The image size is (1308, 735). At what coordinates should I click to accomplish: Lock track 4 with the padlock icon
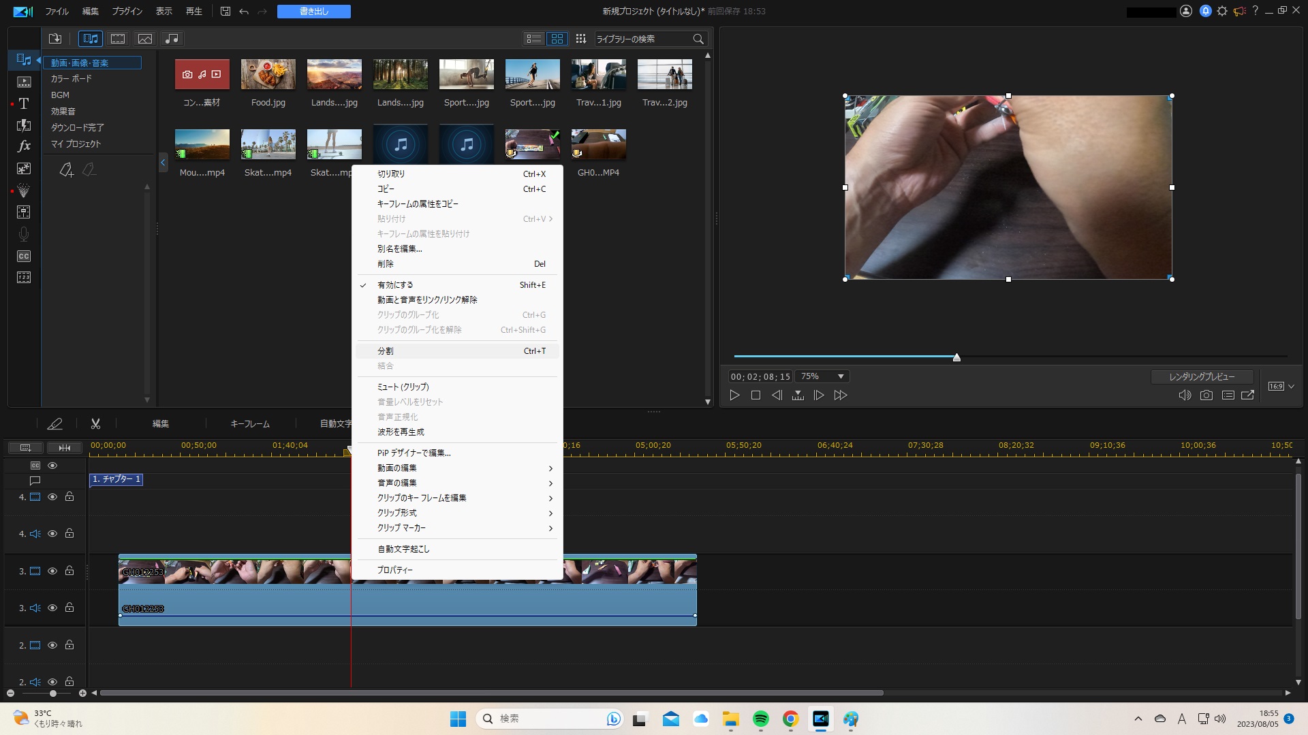pos(69,497)
